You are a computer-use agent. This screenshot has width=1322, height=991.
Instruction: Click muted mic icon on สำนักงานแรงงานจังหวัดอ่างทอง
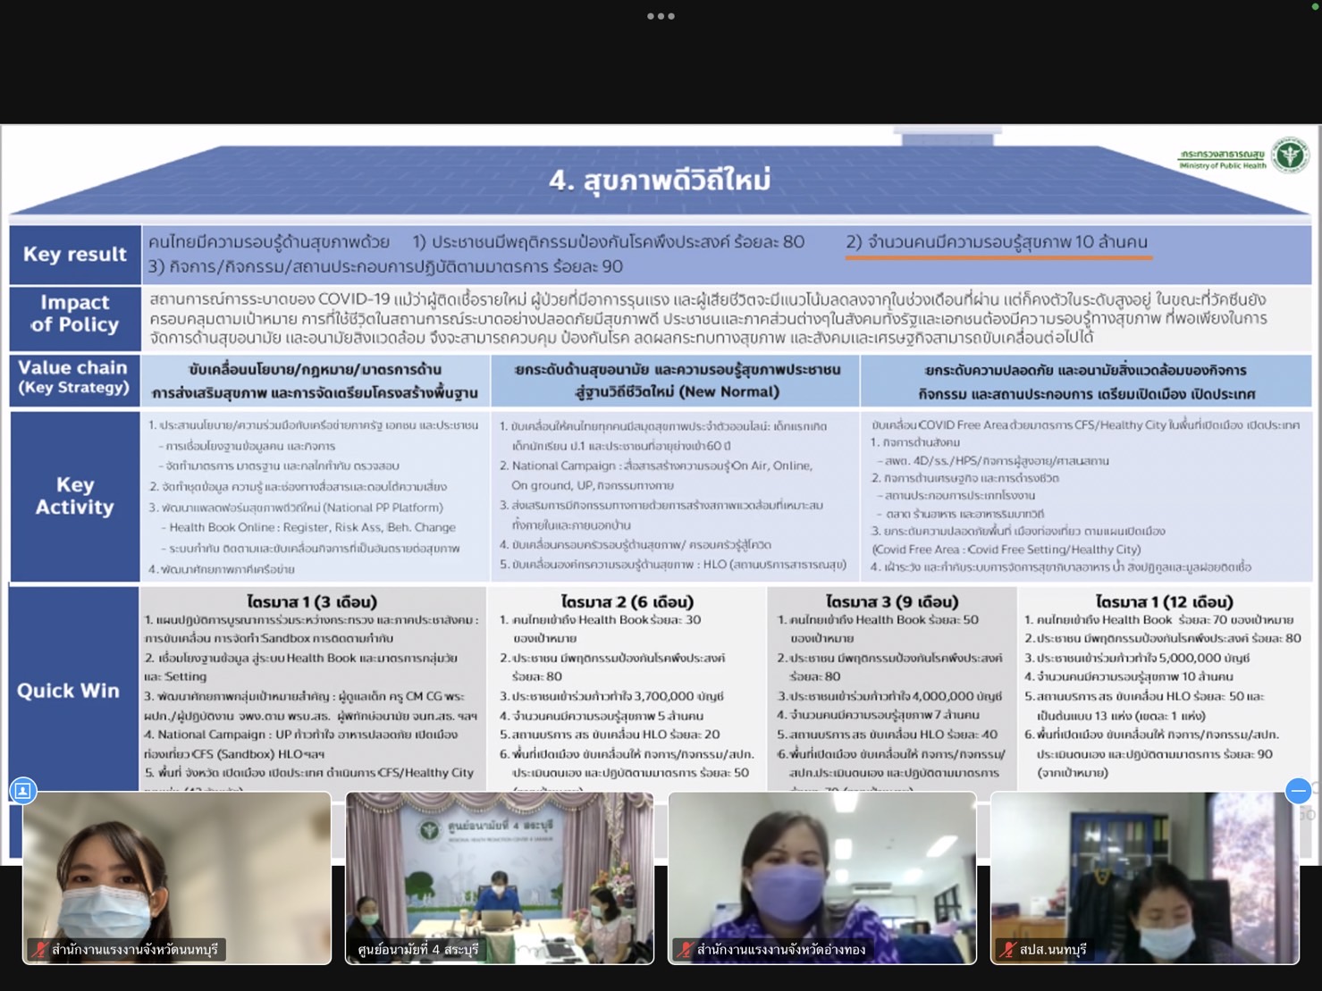685,949
